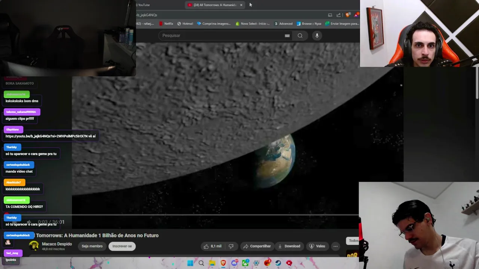Click the Inscrever-se subscribe button
The image size is (479, 269).
(122, 246)
